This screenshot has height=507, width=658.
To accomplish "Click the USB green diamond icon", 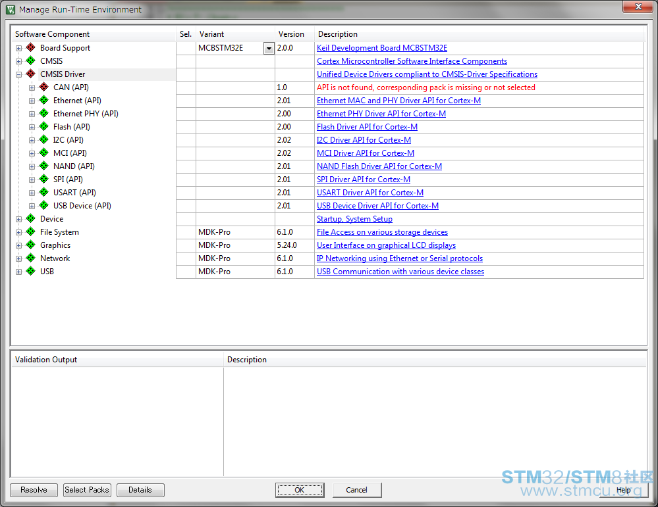I will [x=31, y=271].
